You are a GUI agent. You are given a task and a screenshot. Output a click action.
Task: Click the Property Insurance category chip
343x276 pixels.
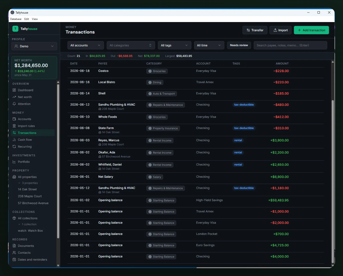(163, 128)
